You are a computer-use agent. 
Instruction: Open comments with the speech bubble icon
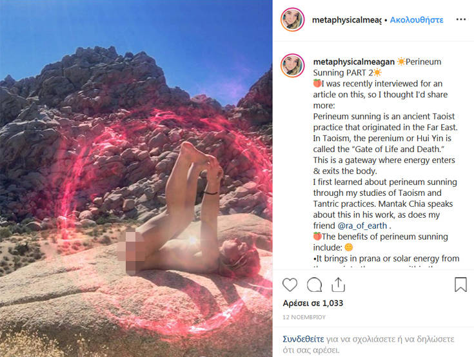pyautogui.click(x=314, y=285)
